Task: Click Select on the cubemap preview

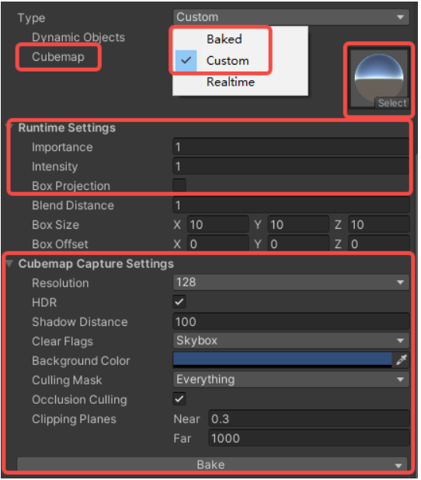Action: [x=392, y=103]
